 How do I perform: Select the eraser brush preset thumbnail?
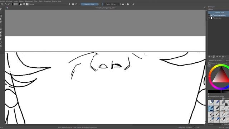[211, 103]
